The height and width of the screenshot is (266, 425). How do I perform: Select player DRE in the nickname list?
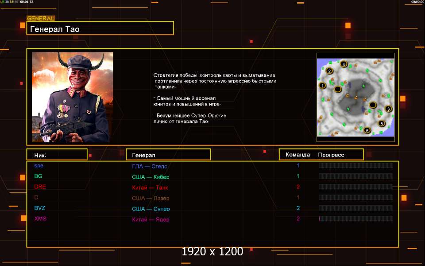[x=40, y=187]
